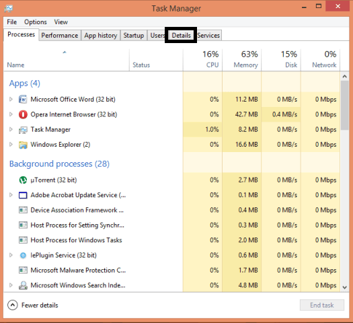The width and height of the screenshot is (353, 323).
Task: Select the Background processes (28) heading
Action: click(x=59, y=164)
